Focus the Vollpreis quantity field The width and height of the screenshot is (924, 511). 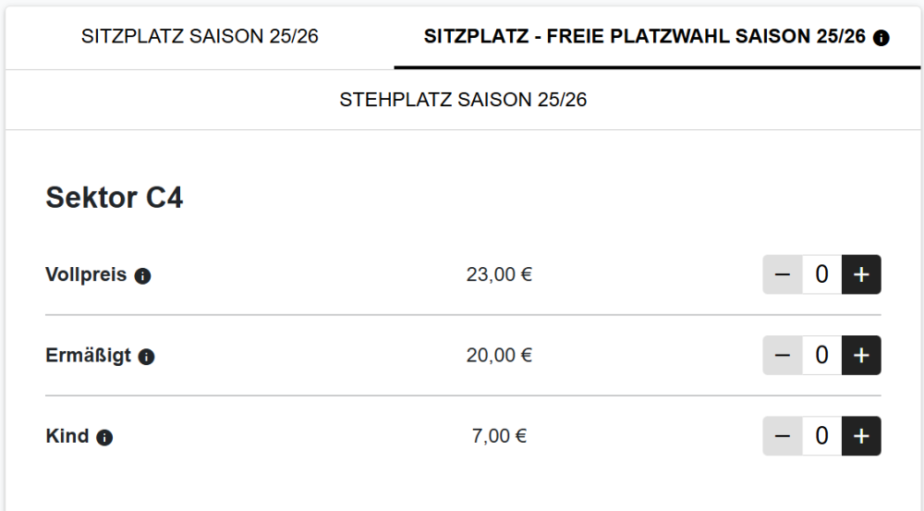point(821,274)
